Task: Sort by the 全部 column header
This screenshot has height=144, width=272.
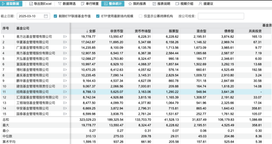Action: 91,31
